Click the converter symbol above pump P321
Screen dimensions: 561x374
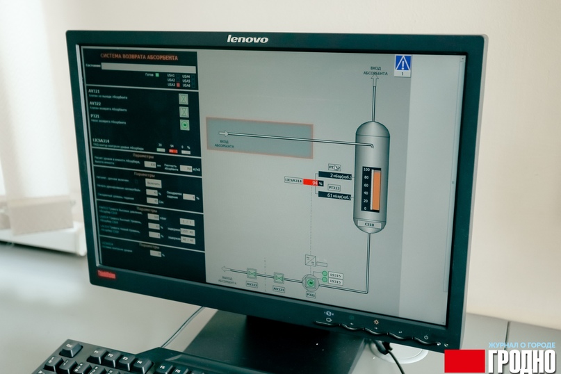coord(310,260)
